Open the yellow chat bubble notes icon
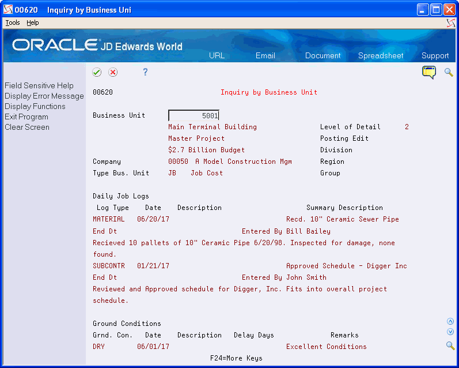The width and height of the screenshot is (459, 368). click(x=429, y=72)
